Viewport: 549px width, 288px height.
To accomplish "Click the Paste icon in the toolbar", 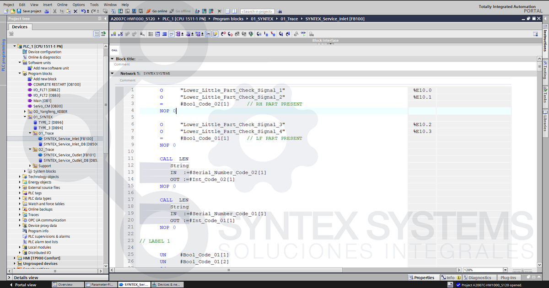I will click(69, 11).
